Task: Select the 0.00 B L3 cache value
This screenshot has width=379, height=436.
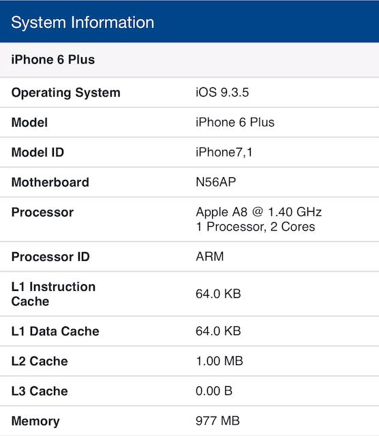Action: pyautogui.click(x=214, y=391)
